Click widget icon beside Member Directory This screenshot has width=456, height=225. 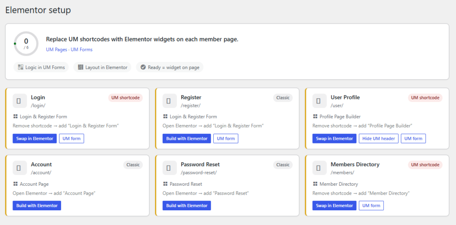point(315,184)
